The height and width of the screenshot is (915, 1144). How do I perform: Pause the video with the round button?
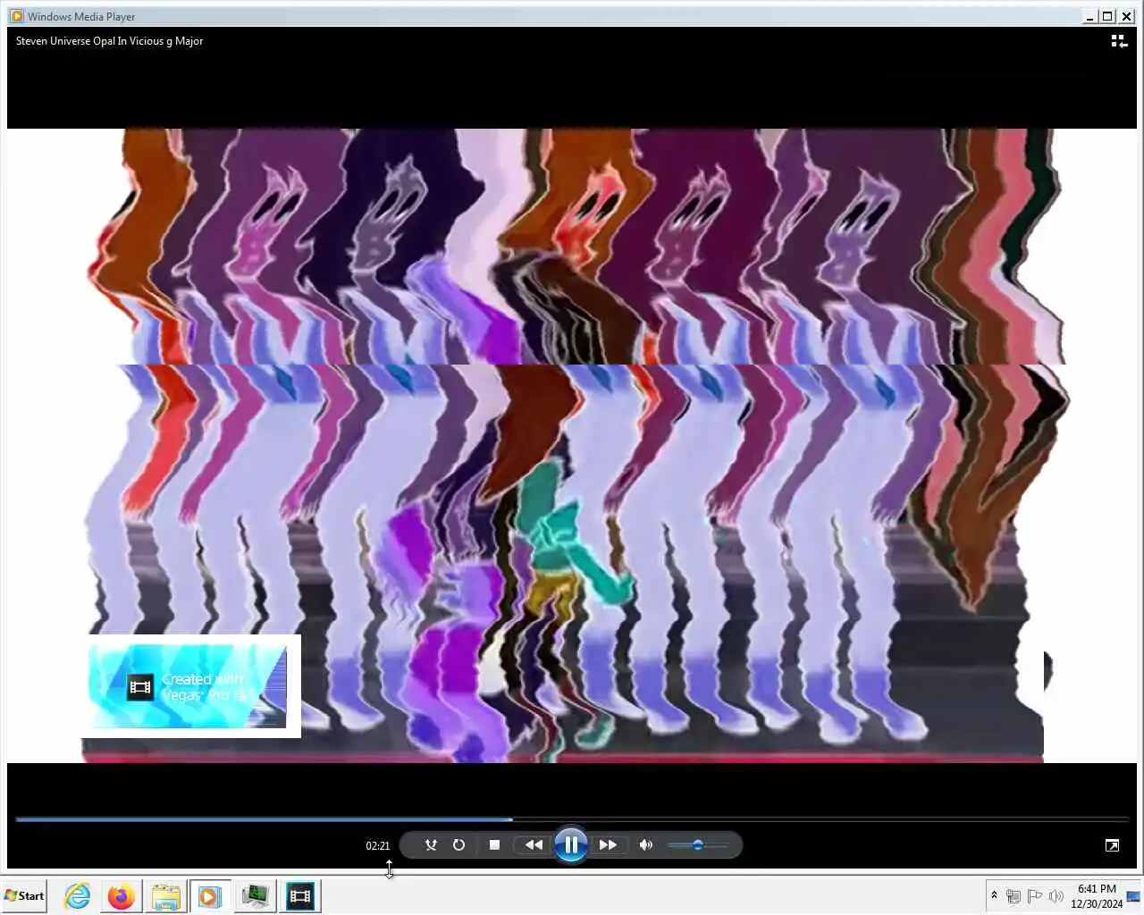570,844
